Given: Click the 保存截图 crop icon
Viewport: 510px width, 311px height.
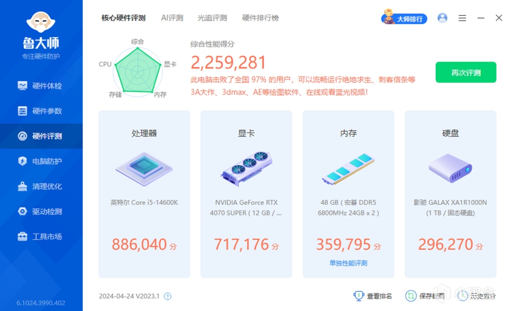Looking at the screenshot, I should pyautogui.click(x=410, y=296).
